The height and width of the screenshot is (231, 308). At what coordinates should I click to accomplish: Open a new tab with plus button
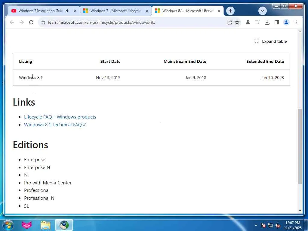pyautogui.click(x=230, y=11)
